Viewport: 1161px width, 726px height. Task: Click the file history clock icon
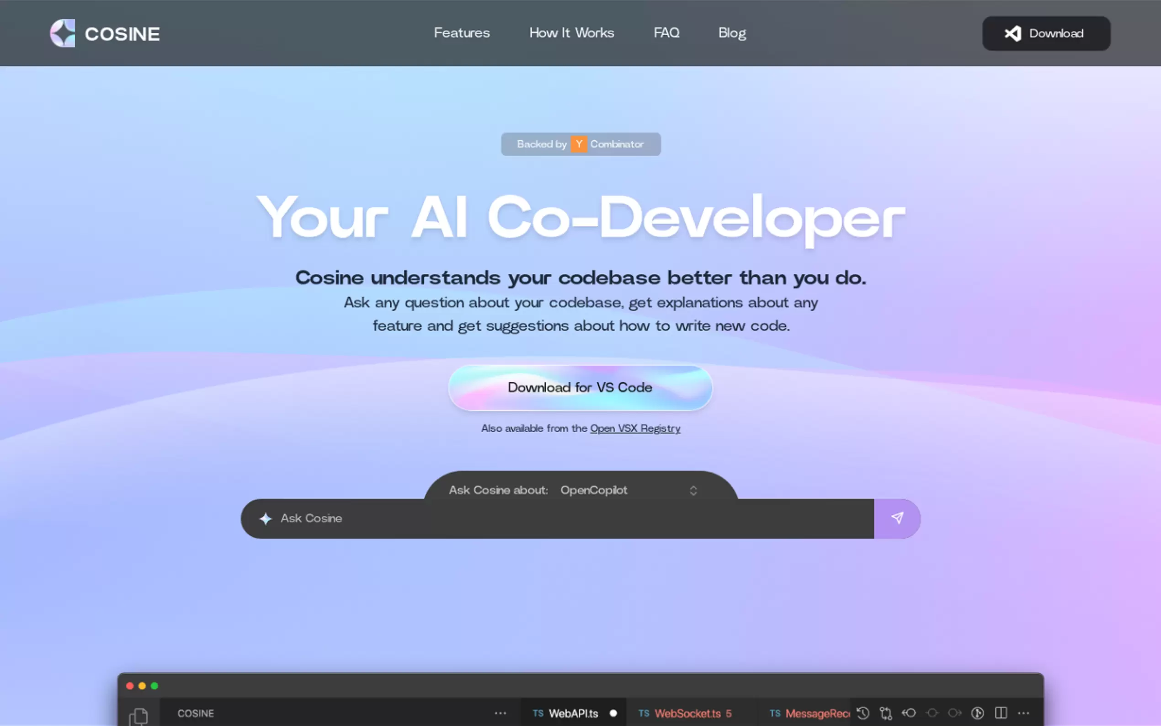[x=863, y=713]
